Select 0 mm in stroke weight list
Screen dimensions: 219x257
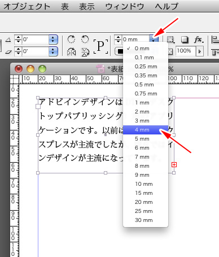point(146,49)
